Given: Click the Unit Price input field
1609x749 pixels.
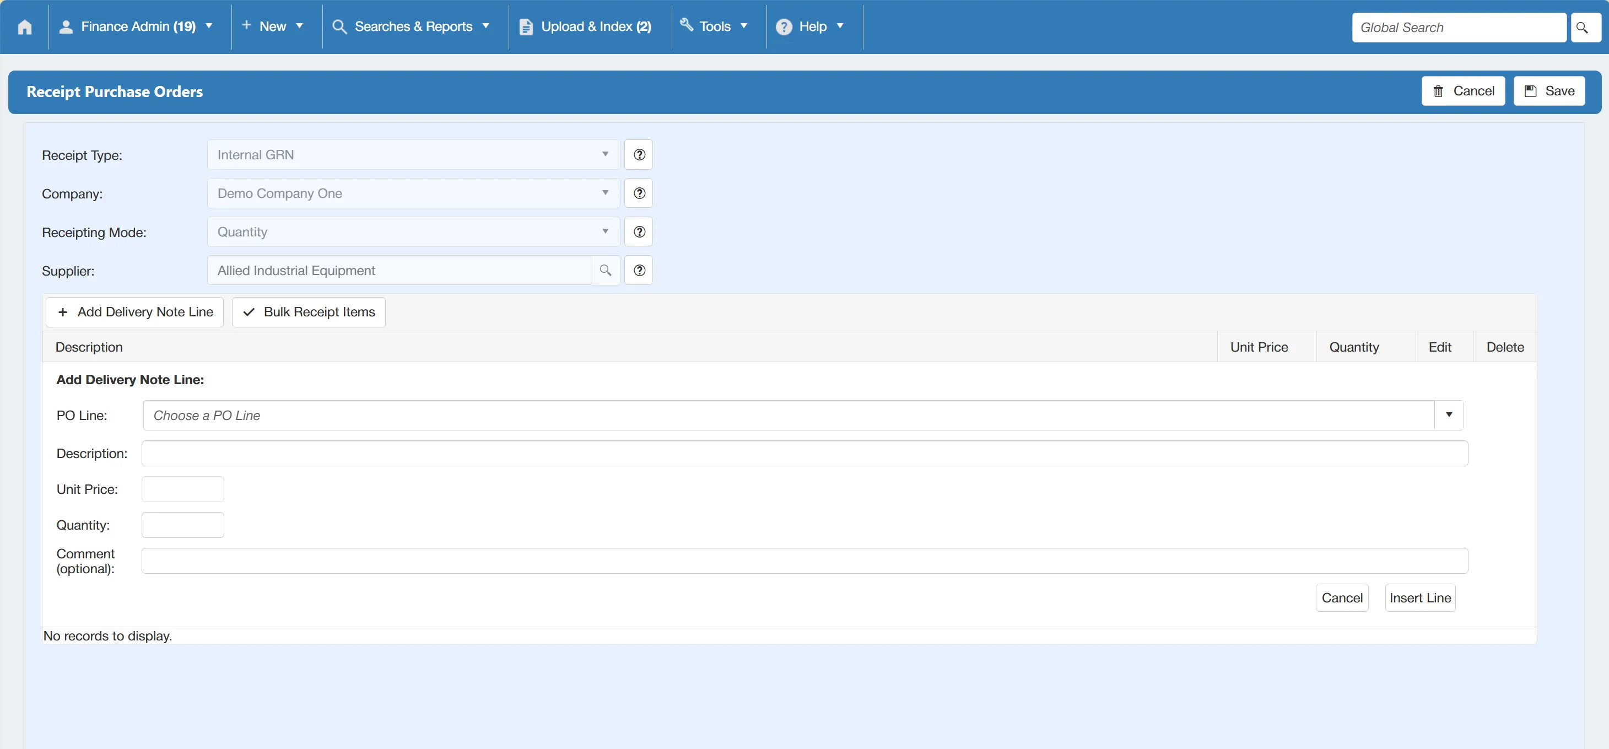Looking at the screenshot, I should pyautogui.click(x=182, y=490).
